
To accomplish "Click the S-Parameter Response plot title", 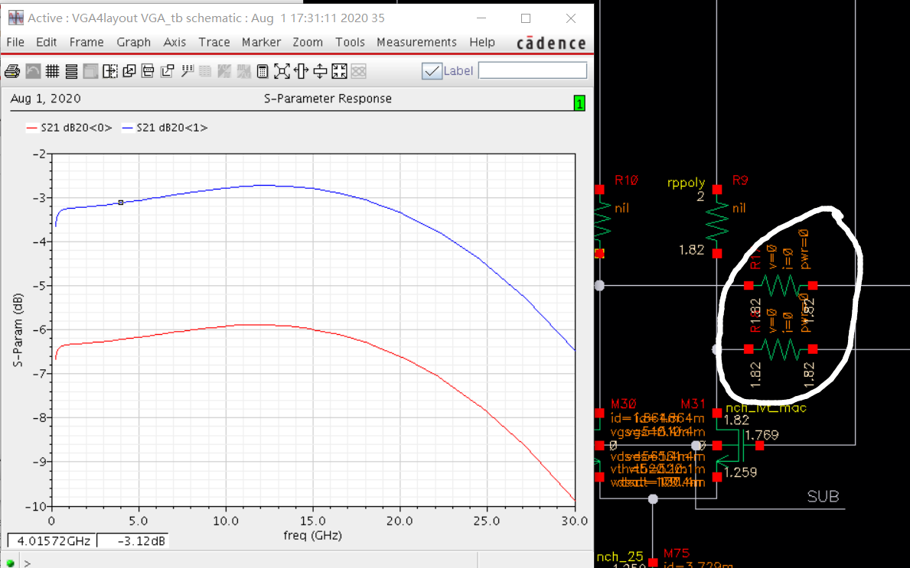I will coord(328,99).
